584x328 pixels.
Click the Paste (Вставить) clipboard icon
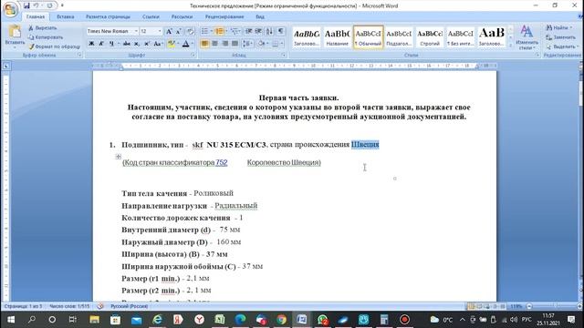click(15, 32)
